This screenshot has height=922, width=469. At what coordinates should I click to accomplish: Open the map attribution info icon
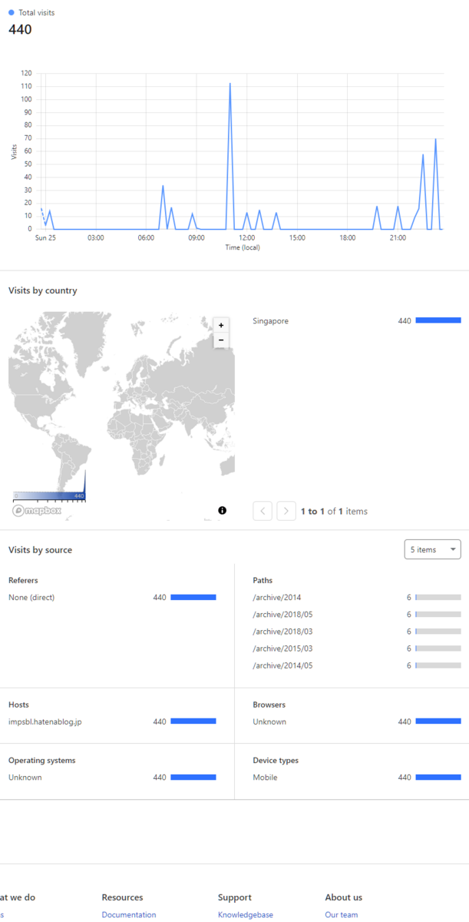222,510
